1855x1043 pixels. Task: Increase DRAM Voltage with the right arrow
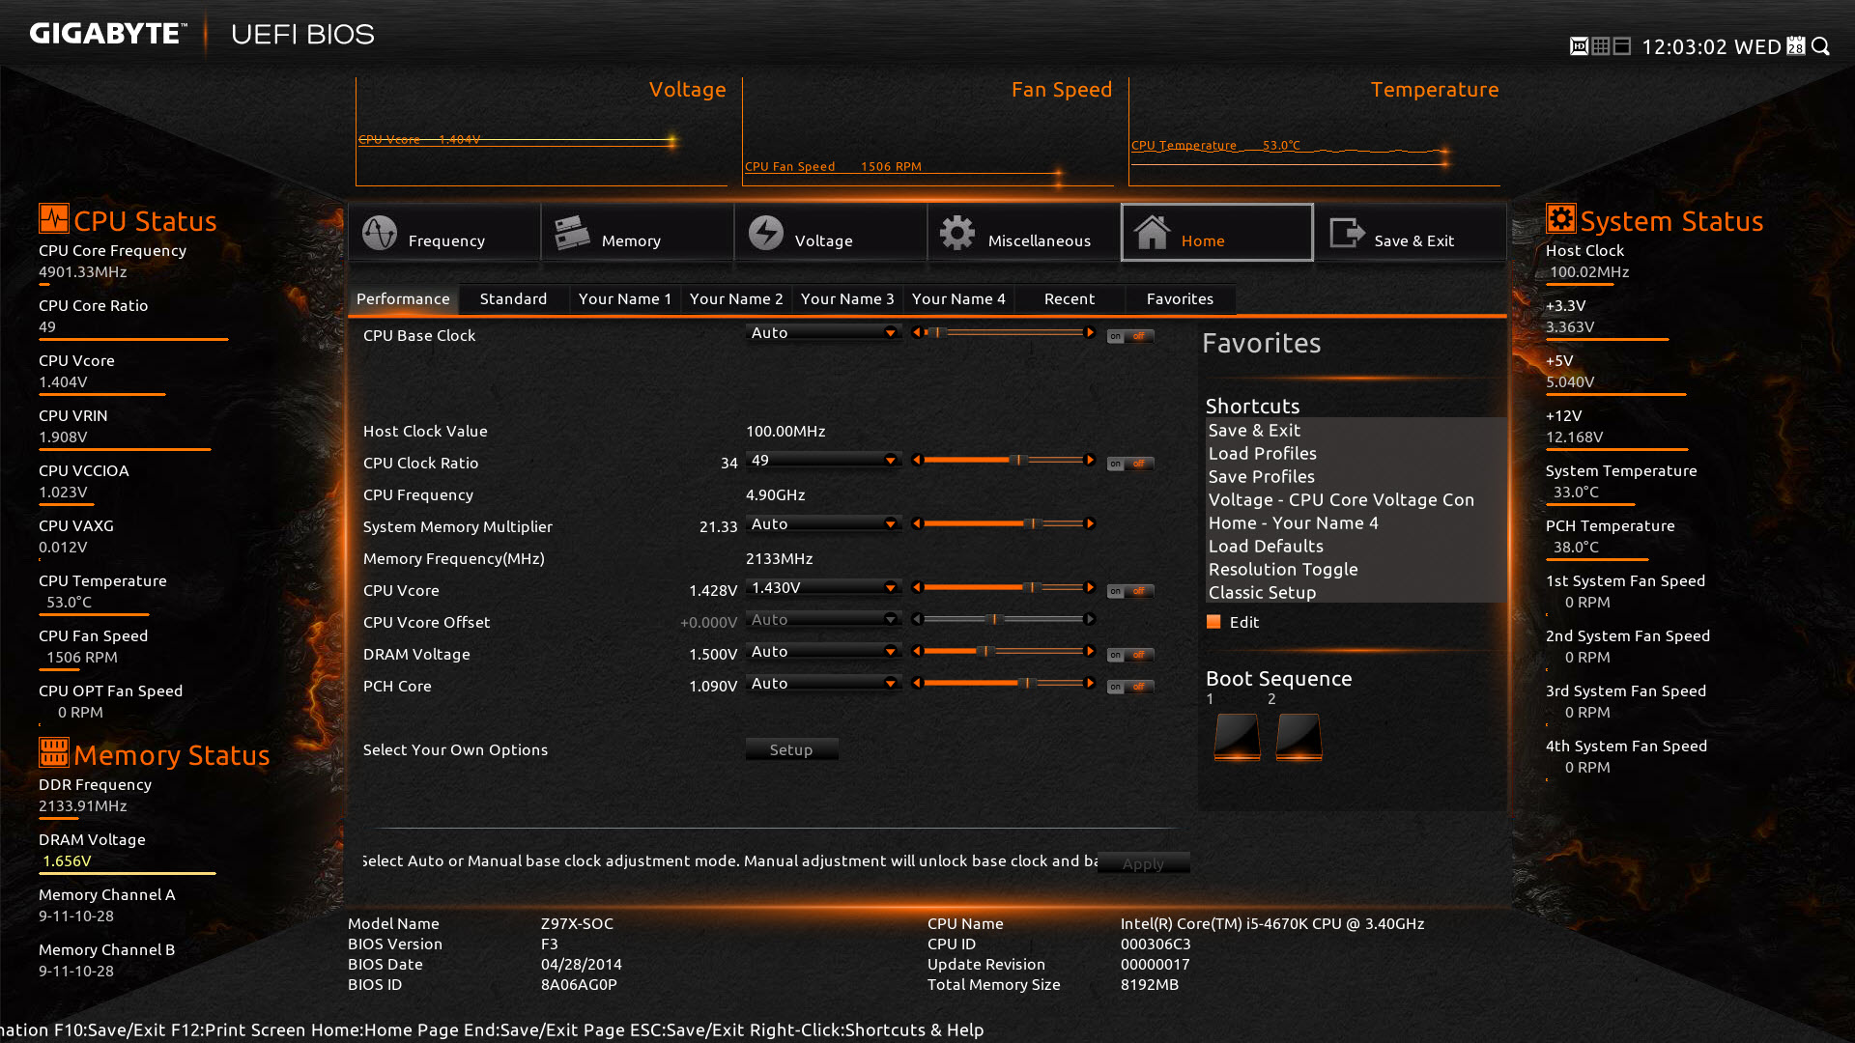(x=1090, y=651)
